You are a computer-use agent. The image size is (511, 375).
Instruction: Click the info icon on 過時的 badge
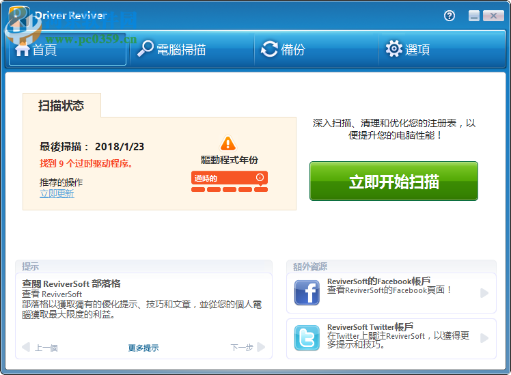pyautogui.click(x=260, y=177)
